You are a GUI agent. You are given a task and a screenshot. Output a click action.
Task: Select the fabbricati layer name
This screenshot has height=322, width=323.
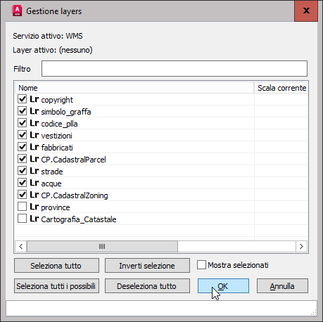(57, 148)
